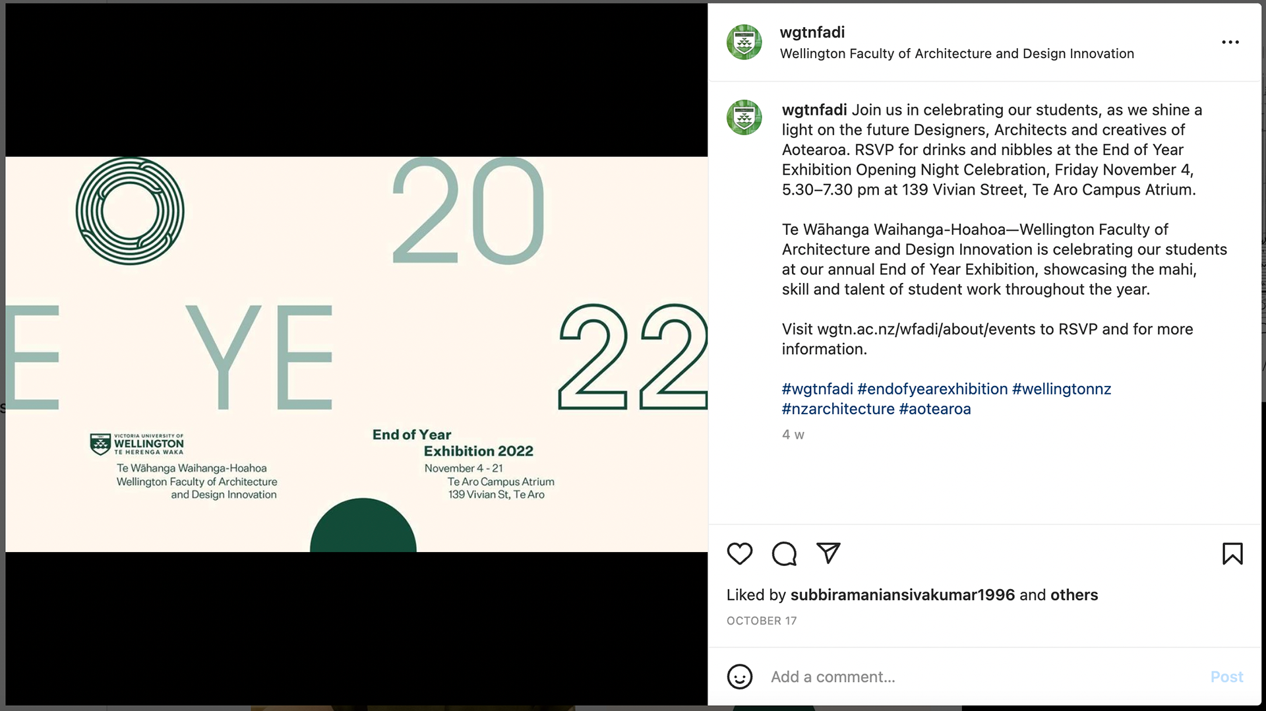This screenshot has width=1266, height=711.
Task: Open the #wellingtonnz hashtag
Action: click(x=1062, y=389)
